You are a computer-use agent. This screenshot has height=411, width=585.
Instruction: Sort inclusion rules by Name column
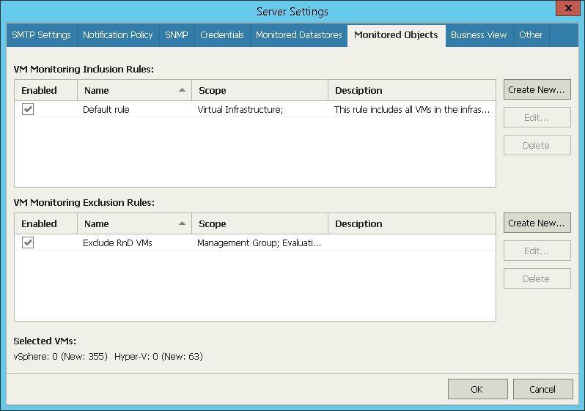tap(135, 90)
